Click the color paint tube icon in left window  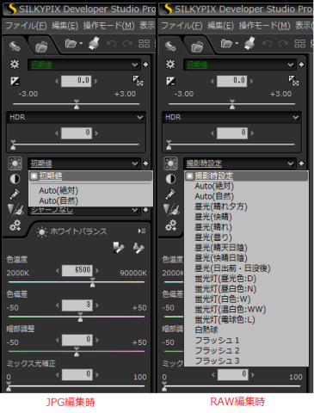(15, 194)
